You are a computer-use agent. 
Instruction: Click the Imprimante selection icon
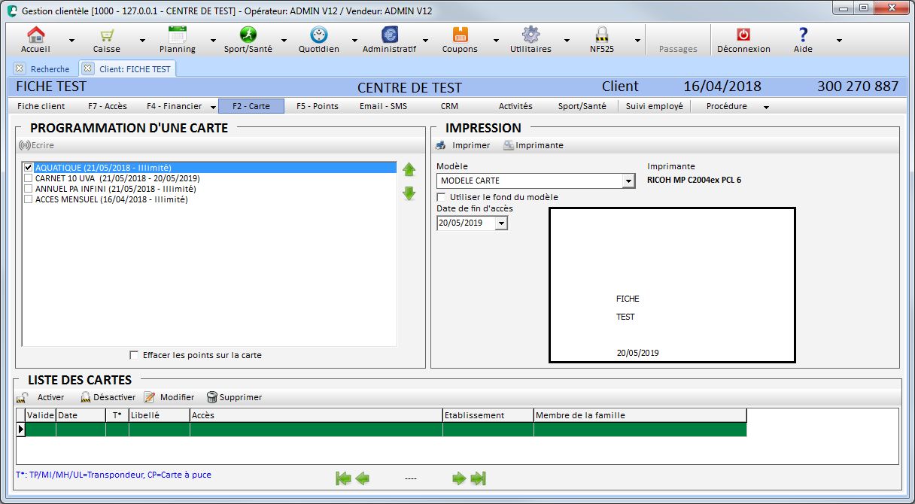(509, 145)
